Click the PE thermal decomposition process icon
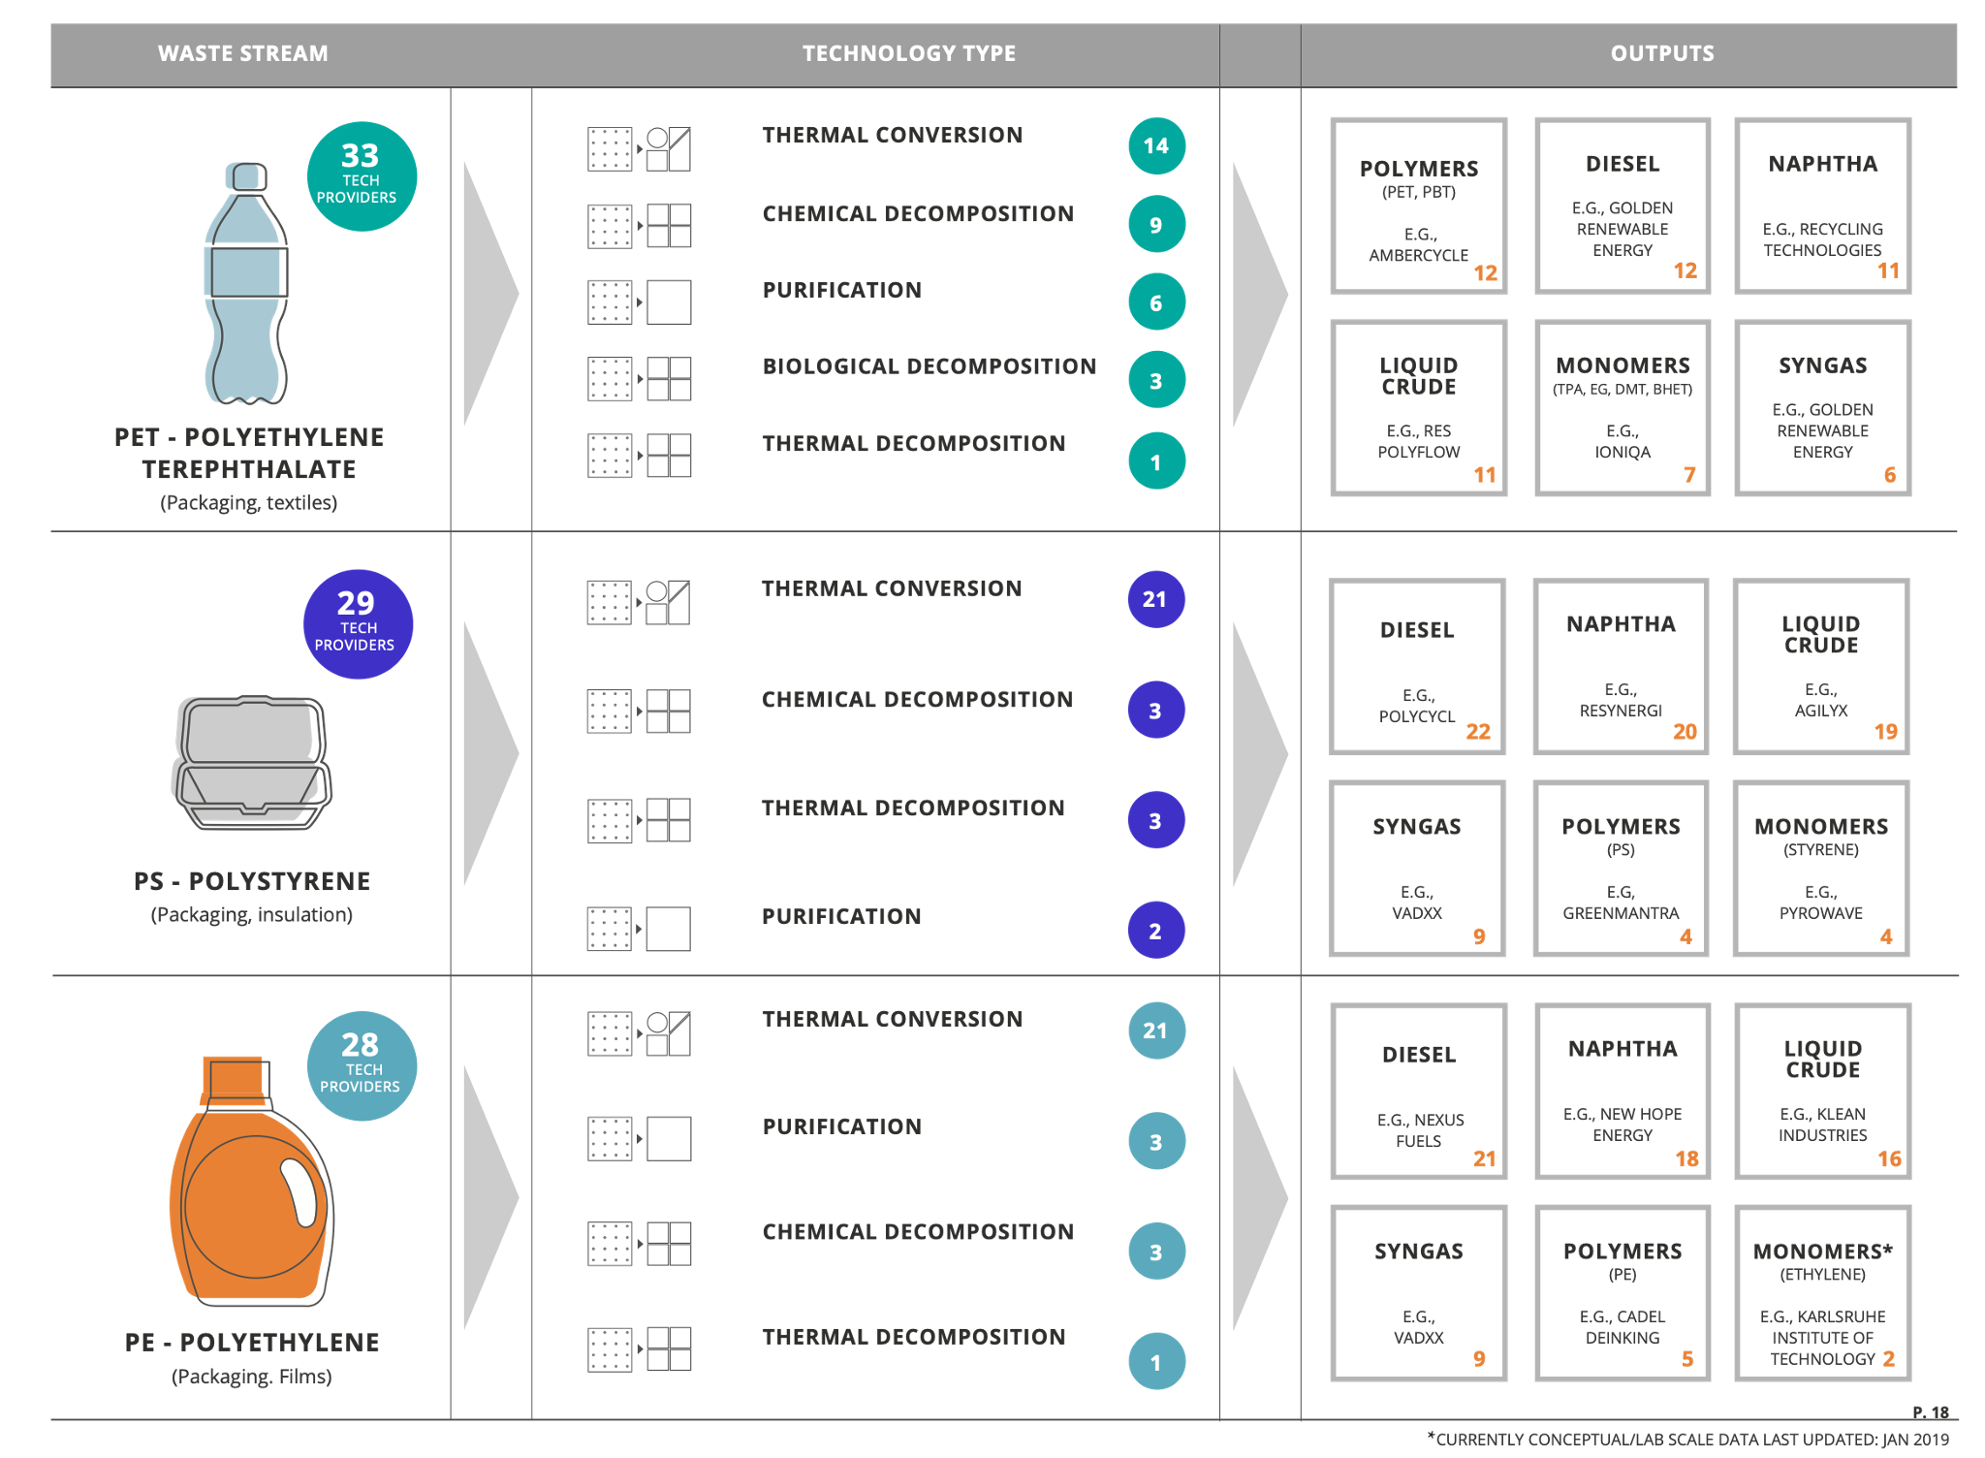Viewport: 1985px width, 1458px height. (639, 1348)
